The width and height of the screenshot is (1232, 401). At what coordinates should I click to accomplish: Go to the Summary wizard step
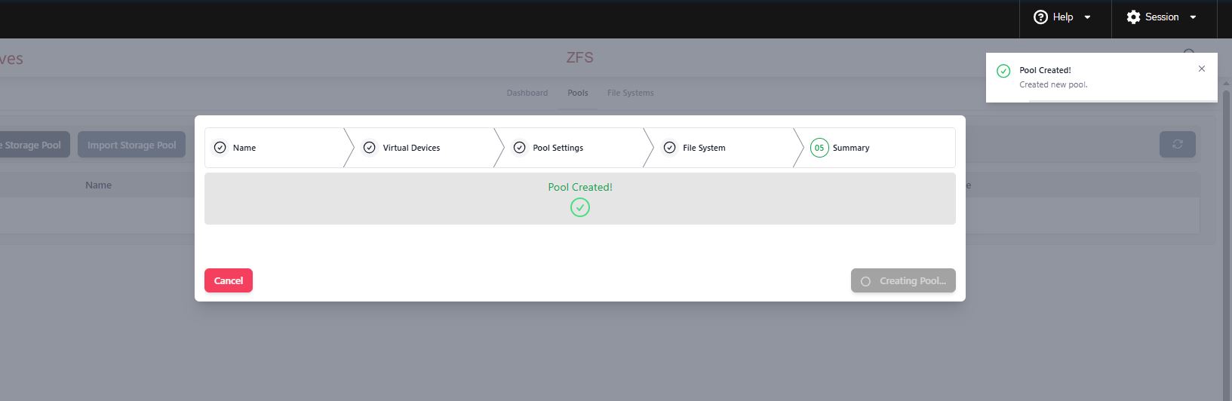(879, 148)
